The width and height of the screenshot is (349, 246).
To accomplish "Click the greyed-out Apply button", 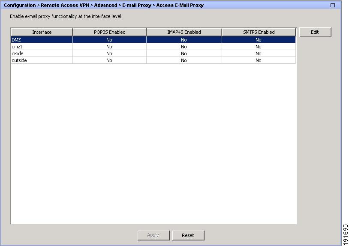I will (153, 235).
